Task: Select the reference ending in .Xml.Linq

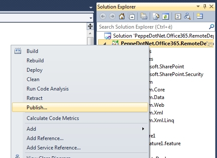Action: pos(162,120)
